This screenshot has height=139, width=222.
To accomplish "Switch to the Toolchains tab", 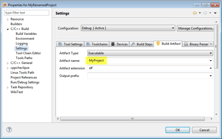I will [97, 44].
